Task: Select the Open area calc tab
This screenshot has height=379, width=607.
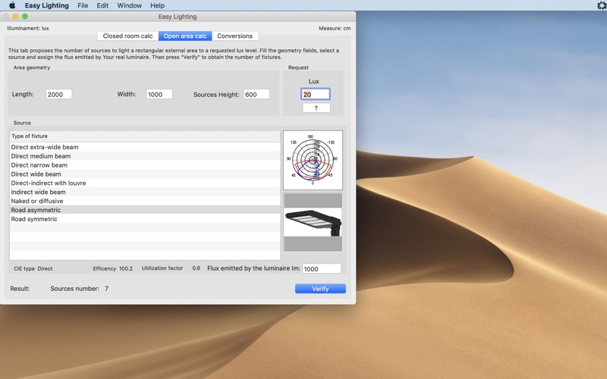Action: pyautogui.click(x=185, y=36)
